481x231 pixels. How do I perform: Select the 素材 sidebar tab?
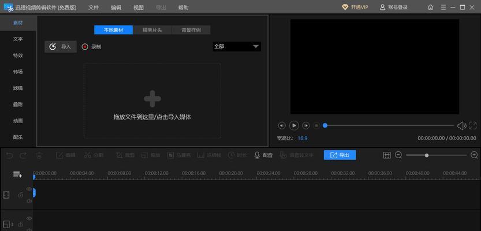[x=18, y=23]
